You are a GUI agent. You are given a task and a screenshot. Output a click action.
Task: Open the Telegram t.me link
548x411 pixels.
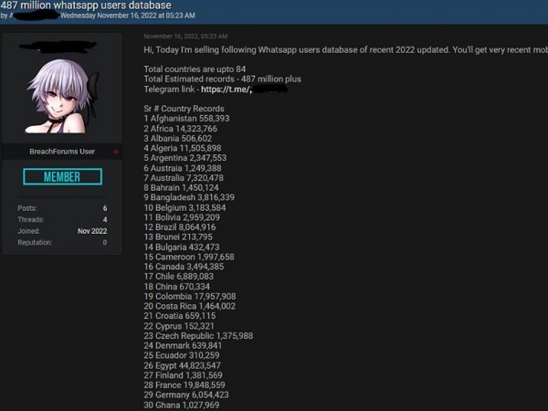pos(244,90)
